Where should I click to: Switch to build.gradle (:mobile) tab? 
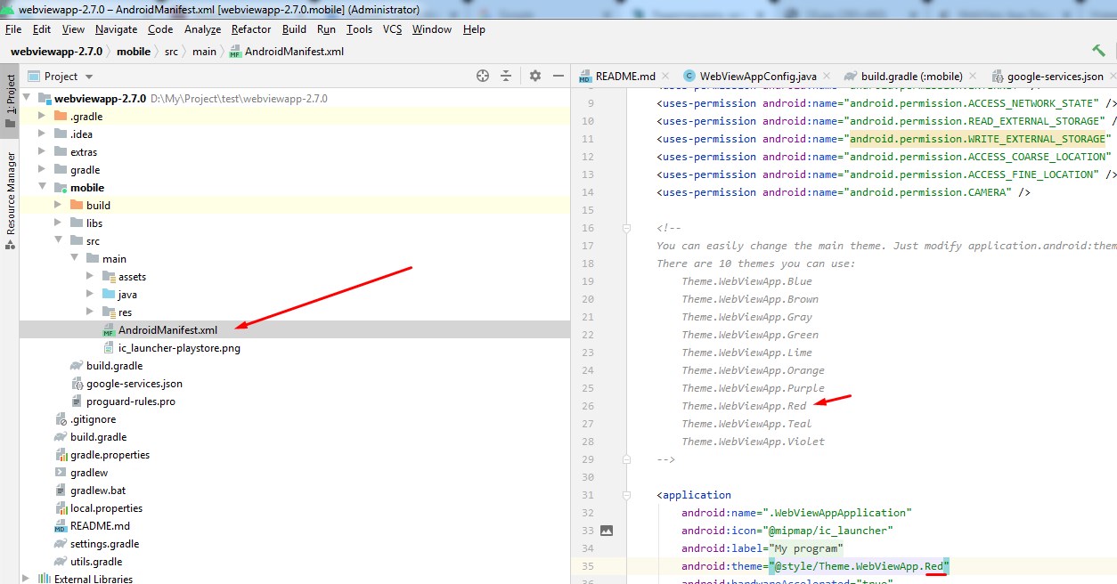[x=912, y=77]
